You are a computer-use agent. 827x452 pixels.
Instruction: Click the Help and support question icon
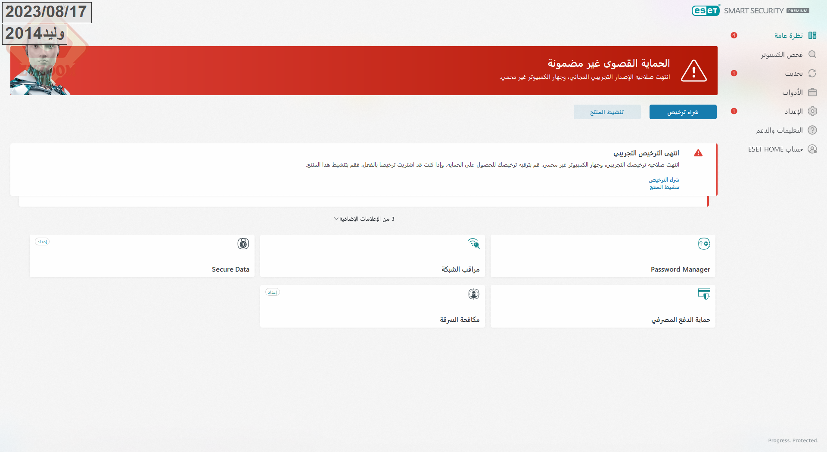pyautogui.click(x=812, y=130)
